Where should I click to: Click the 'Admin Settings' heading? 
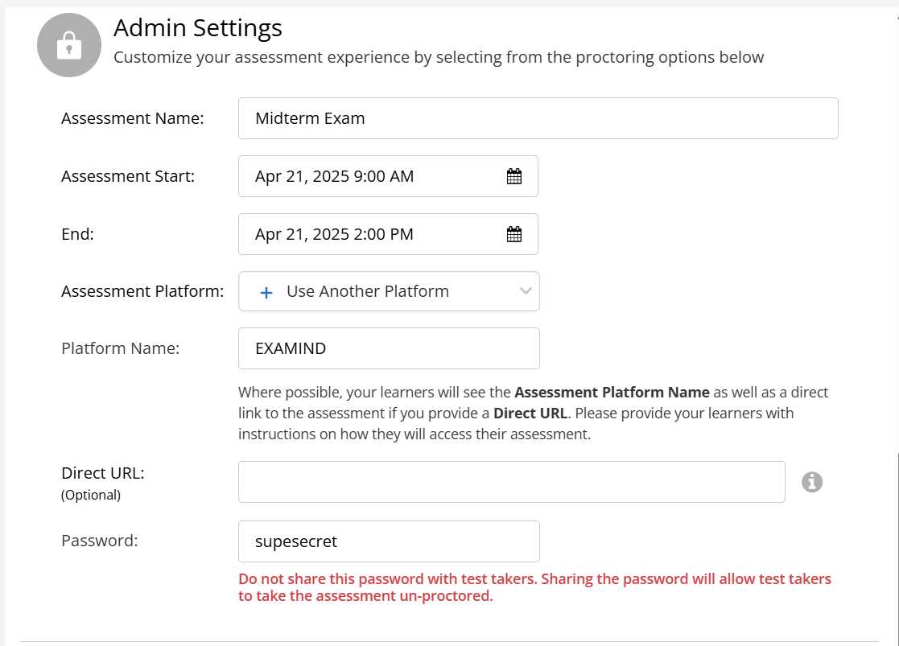coord(197,28)
